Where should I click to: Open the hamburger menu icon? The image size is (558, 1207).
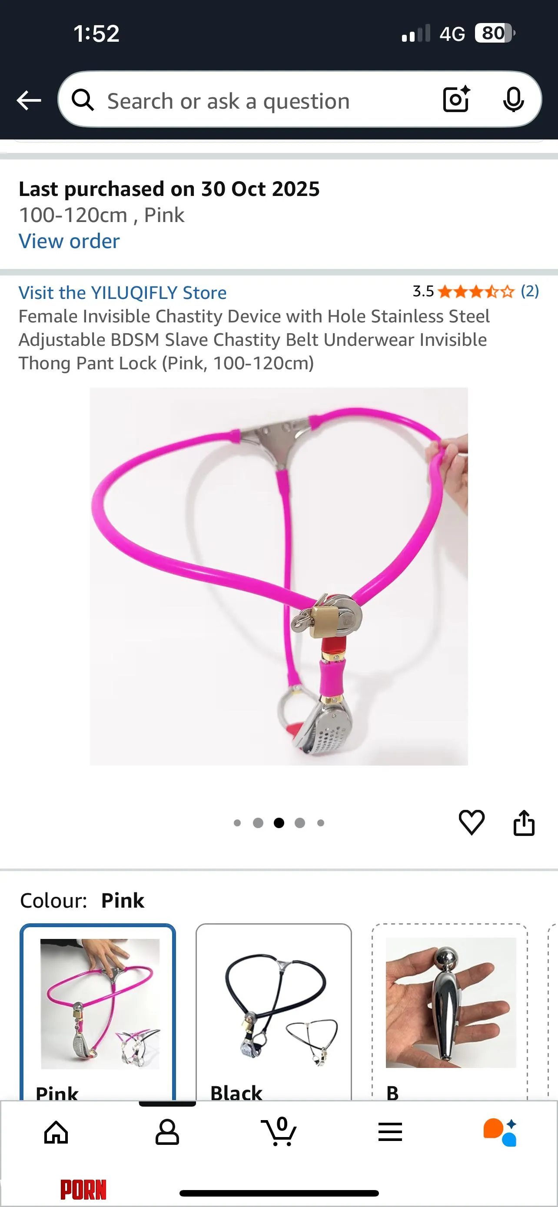point(390,1132)
